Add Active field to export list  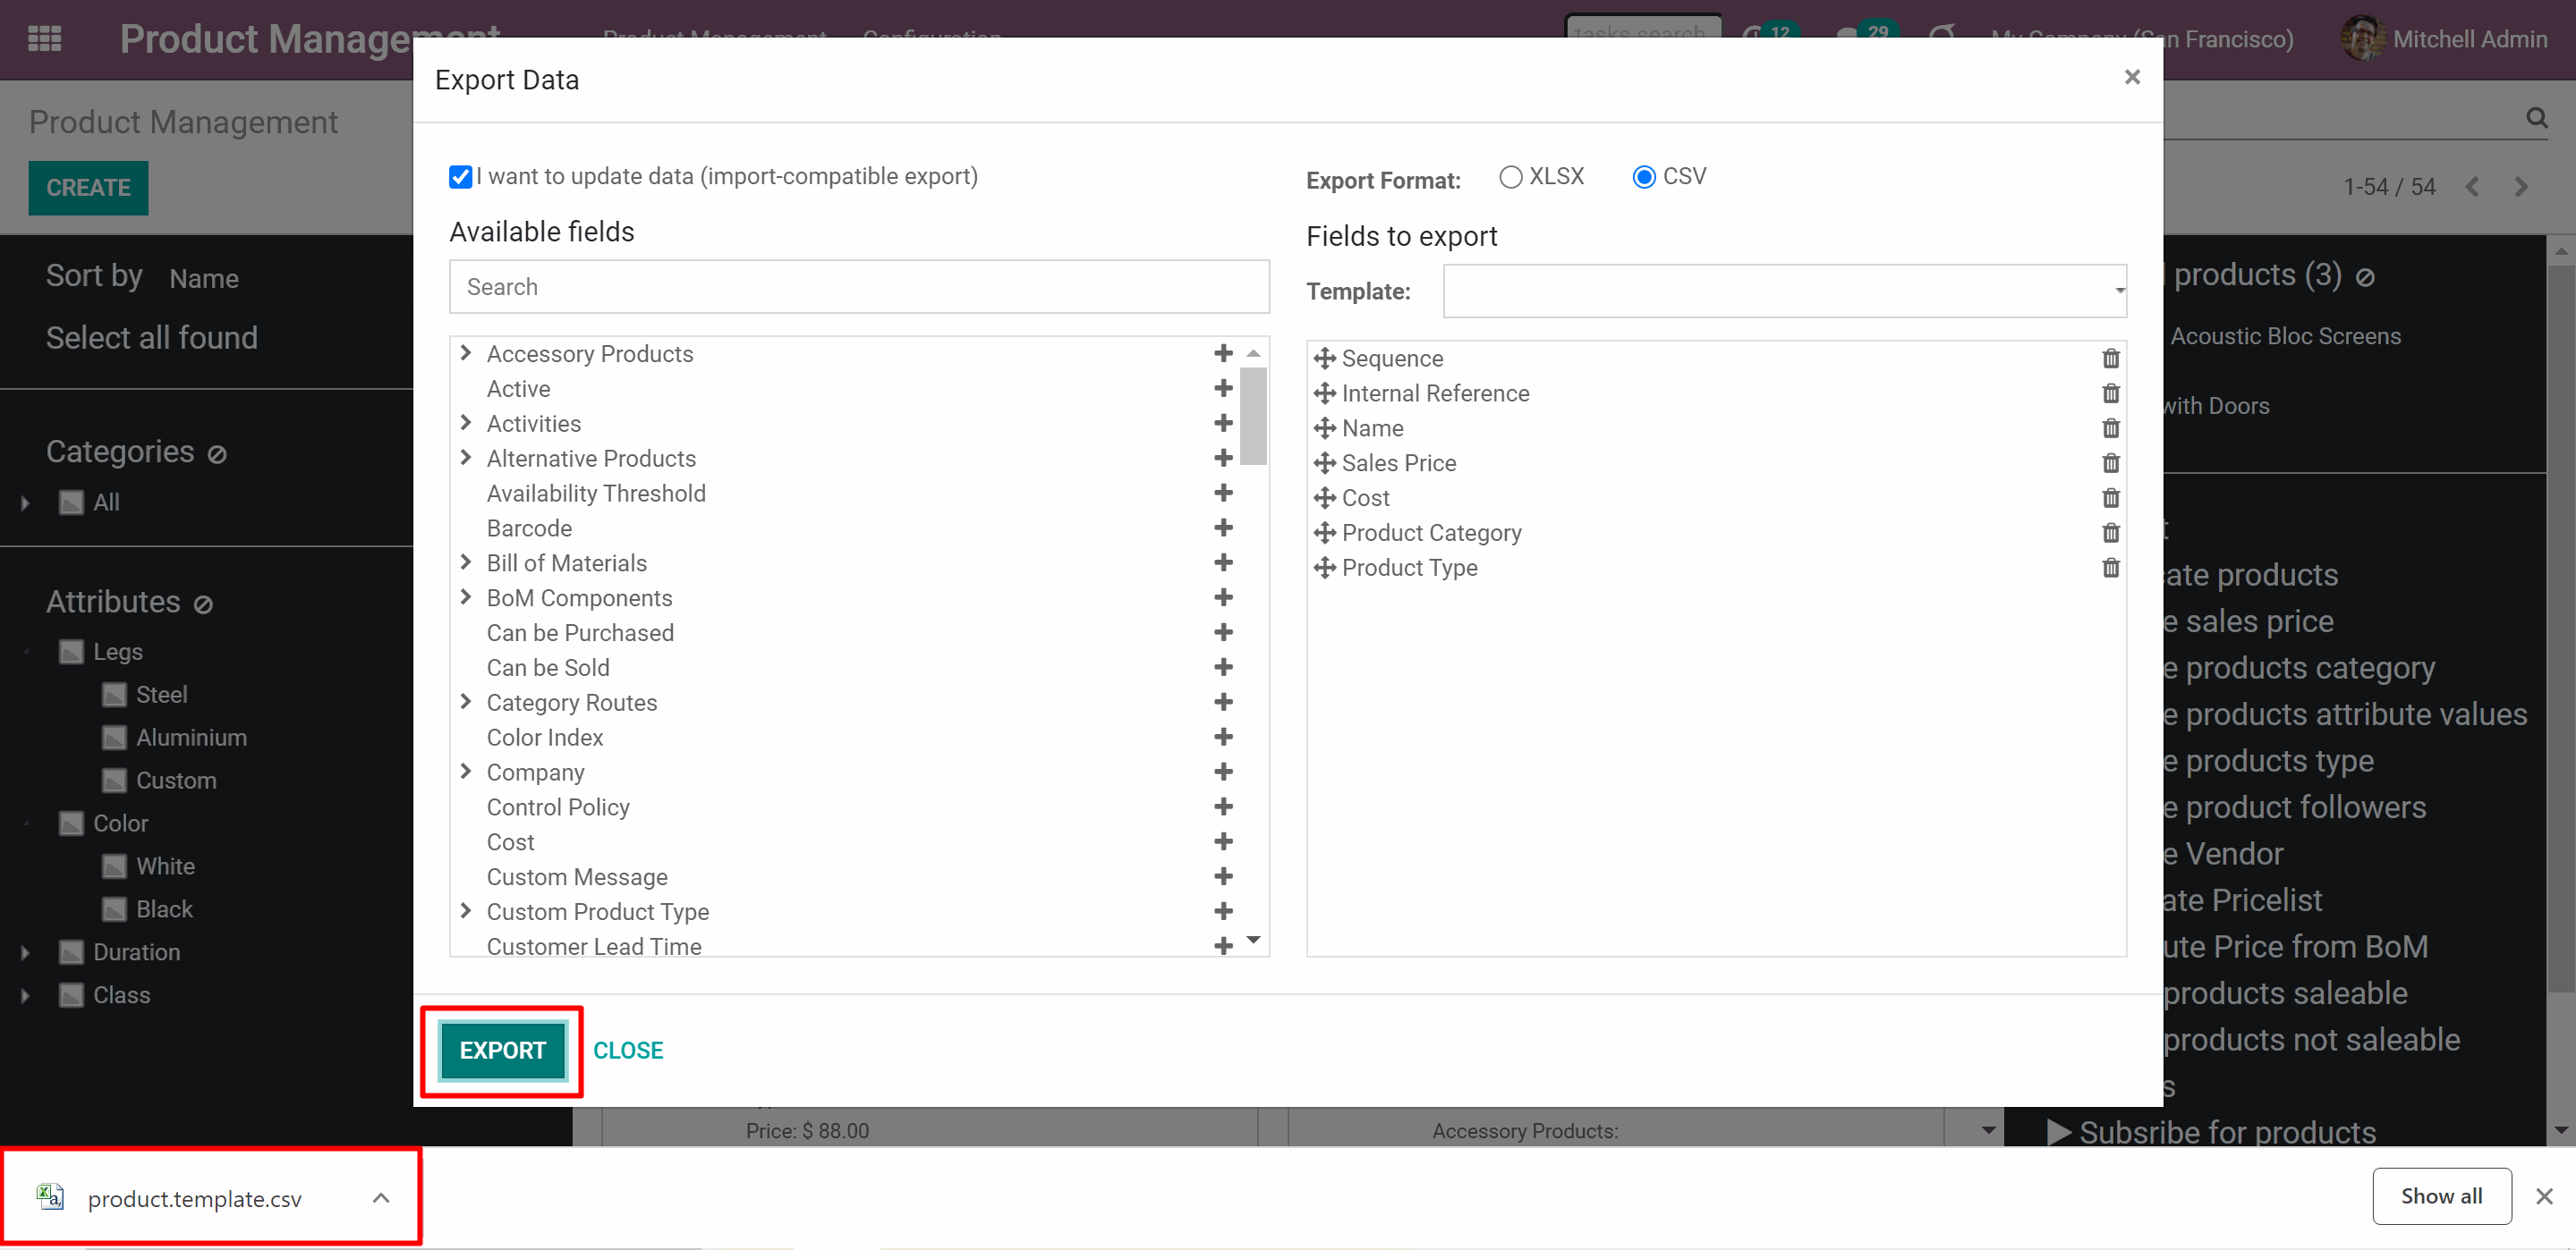point(1223,389)
